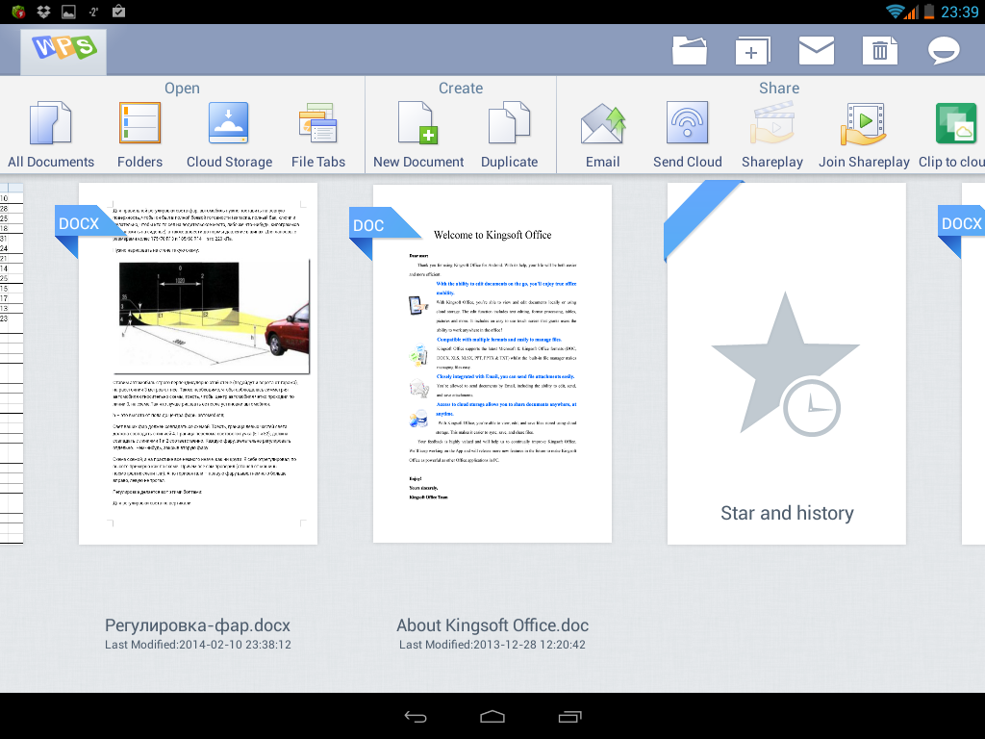Screen dimensions: 985x739
Task: Select Join Shareplay
Action: 864,135
